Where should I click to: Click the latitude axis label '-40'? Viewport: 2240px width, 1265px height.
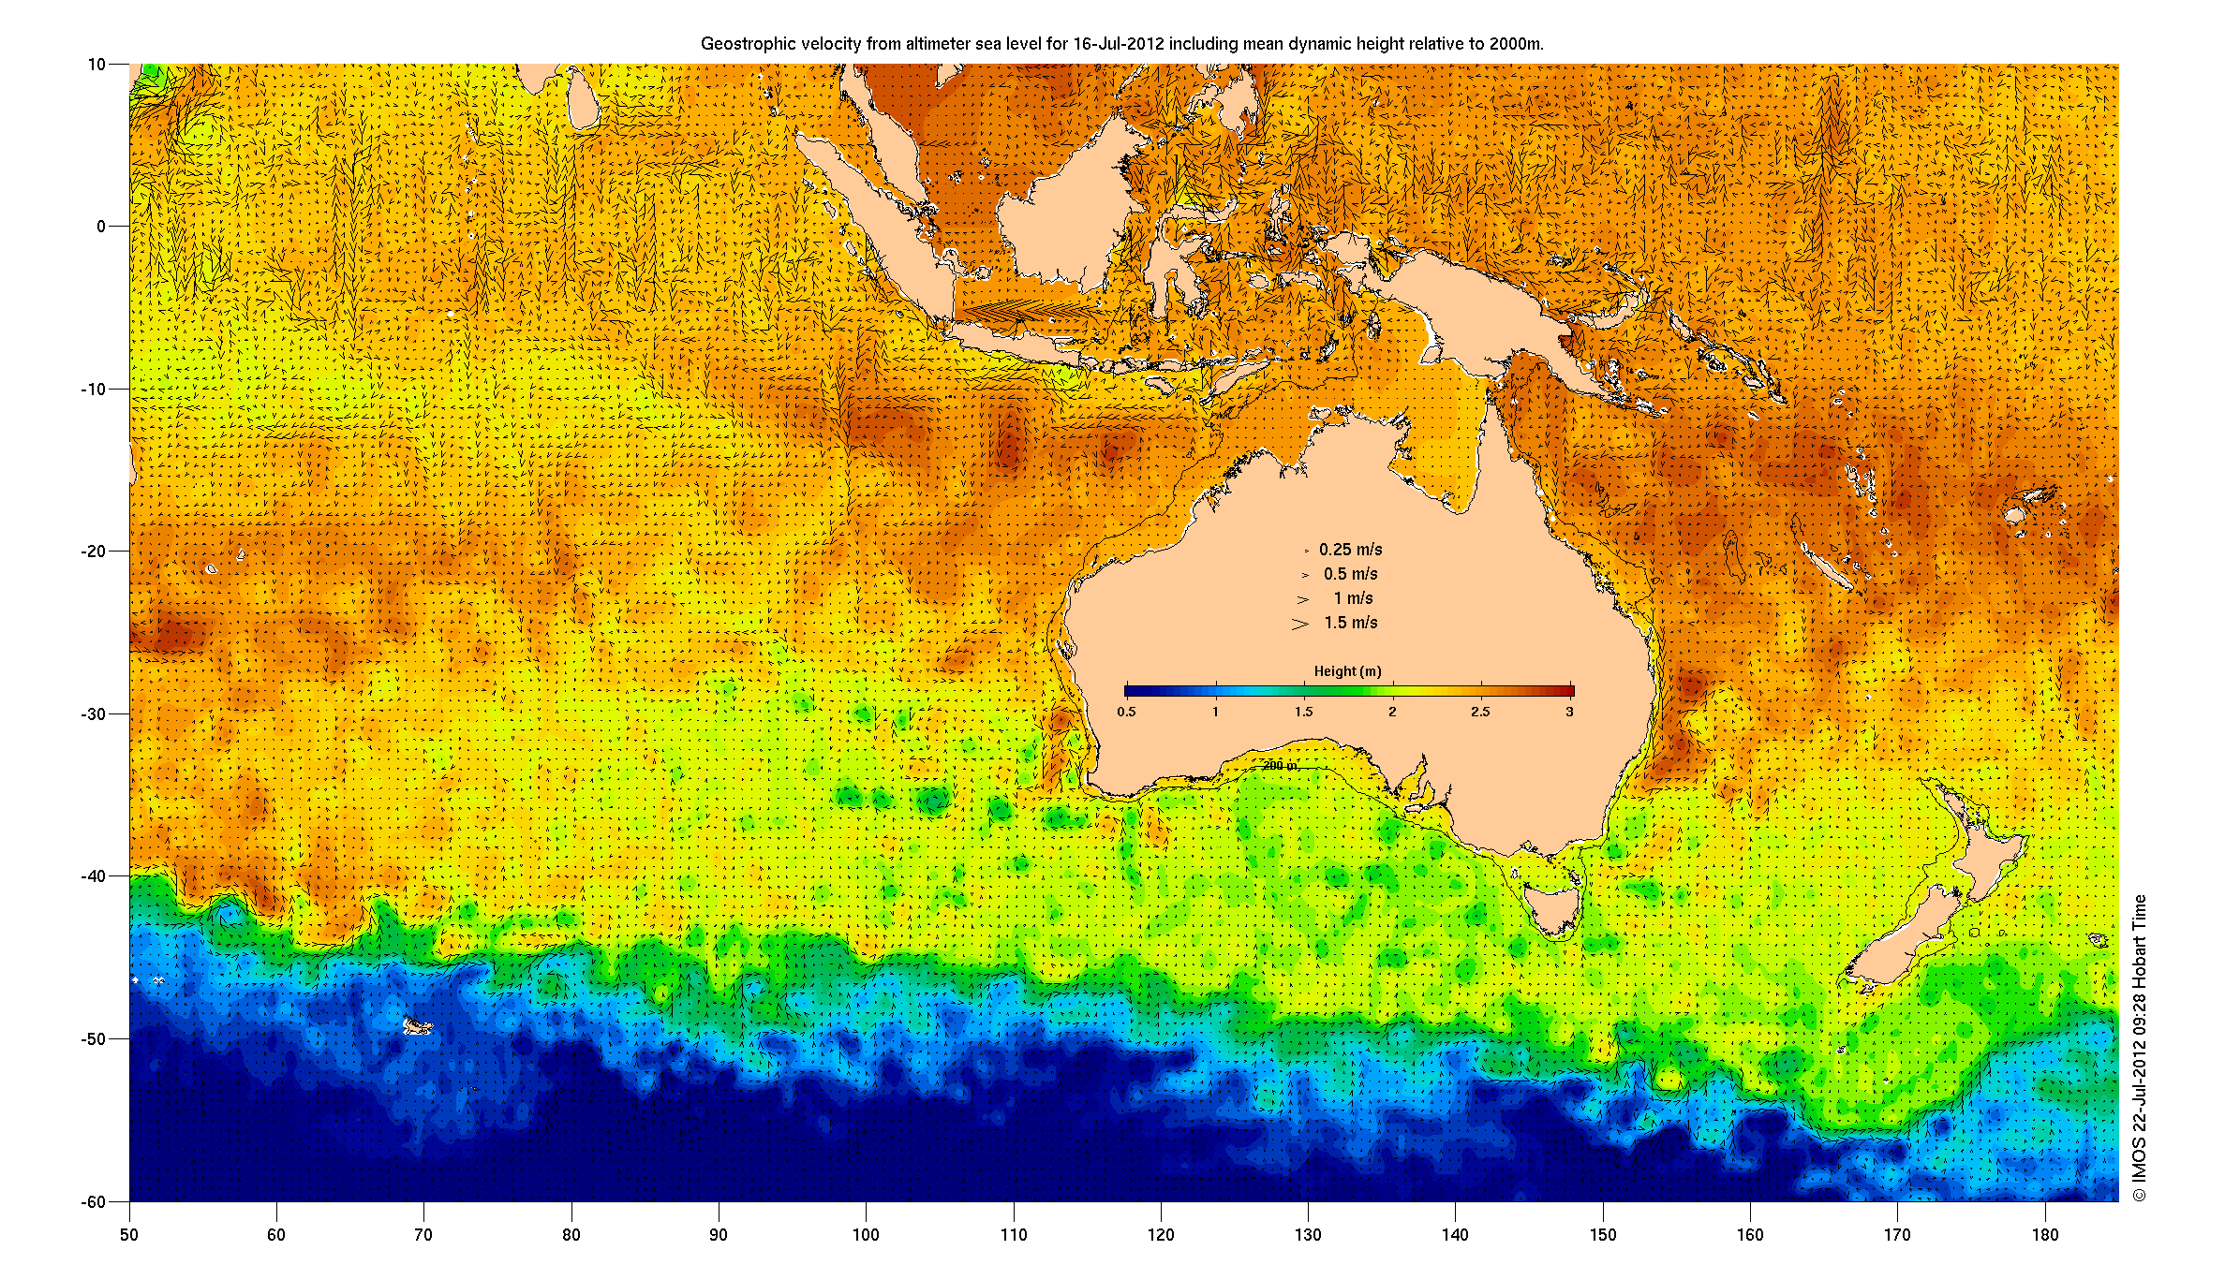point(93,876)
